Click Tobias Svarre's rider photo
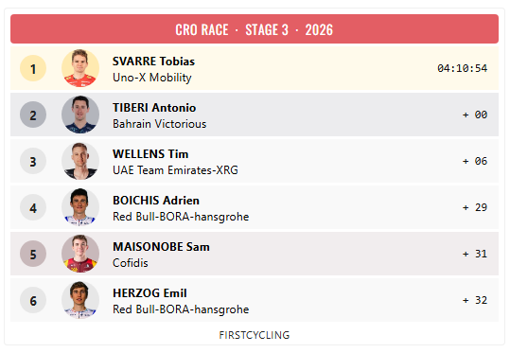510x353 pixels. [x=80, y=68]
